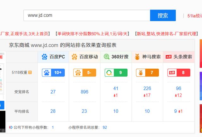The height and width of the screenshot is (137, 202).
Task: Click the 公司下所有小程序数 label text
Action: click(31, 128)
